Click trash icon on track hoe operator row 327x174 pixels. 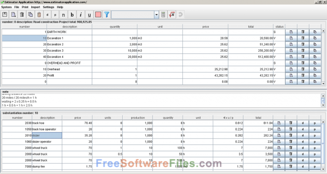pyautogui.click(x=291, y=129)
